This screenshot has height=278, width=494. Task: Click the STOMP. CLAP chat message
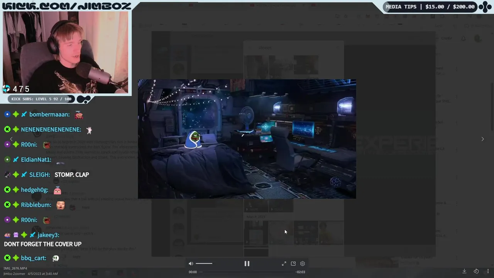tap(72, 175)
